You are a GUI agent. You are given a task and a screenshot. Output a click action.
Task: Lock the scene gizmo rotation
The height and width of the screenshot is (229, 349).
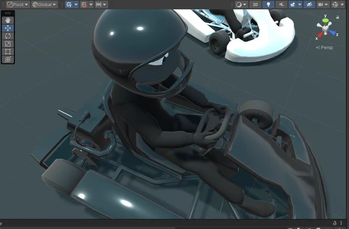pos(338,17)
